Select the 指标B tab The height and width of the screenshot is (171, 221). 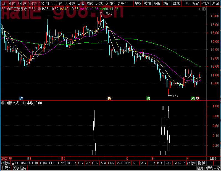pyautogui.click(x=191, y=163)
